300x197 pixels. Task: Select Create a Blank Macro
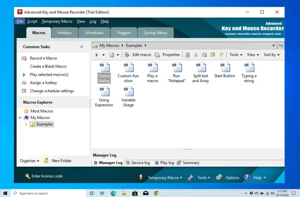(x=48, y=66)
